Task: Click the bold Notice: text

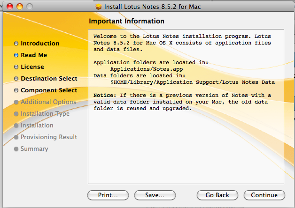Action: pos(105,95)
